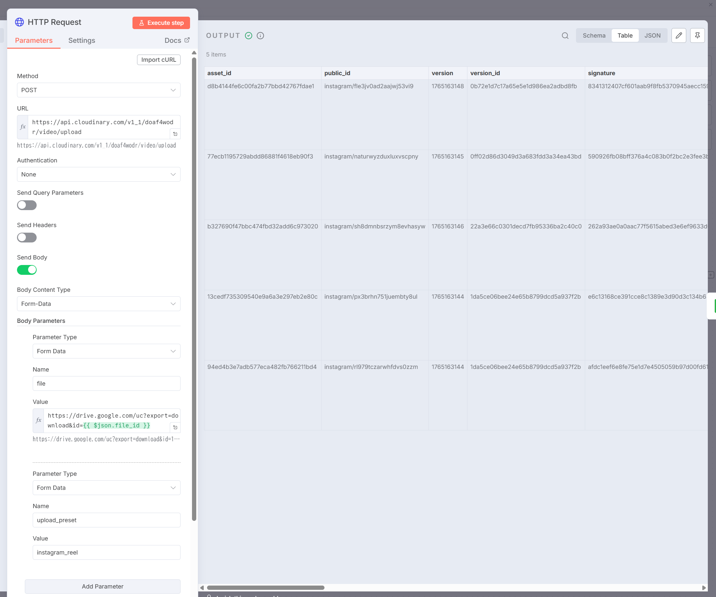
Task: Enable Send Query Parameters toggle
Action: 27,205
